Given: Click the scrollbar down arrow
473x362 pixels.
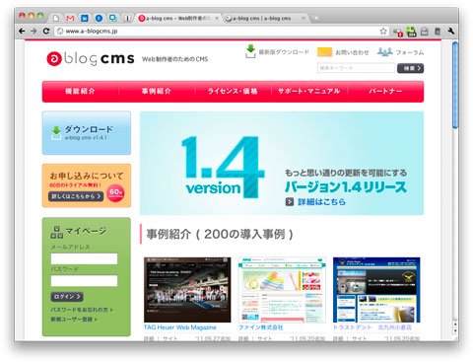Looking at the screenshot, I should [455, 331].
